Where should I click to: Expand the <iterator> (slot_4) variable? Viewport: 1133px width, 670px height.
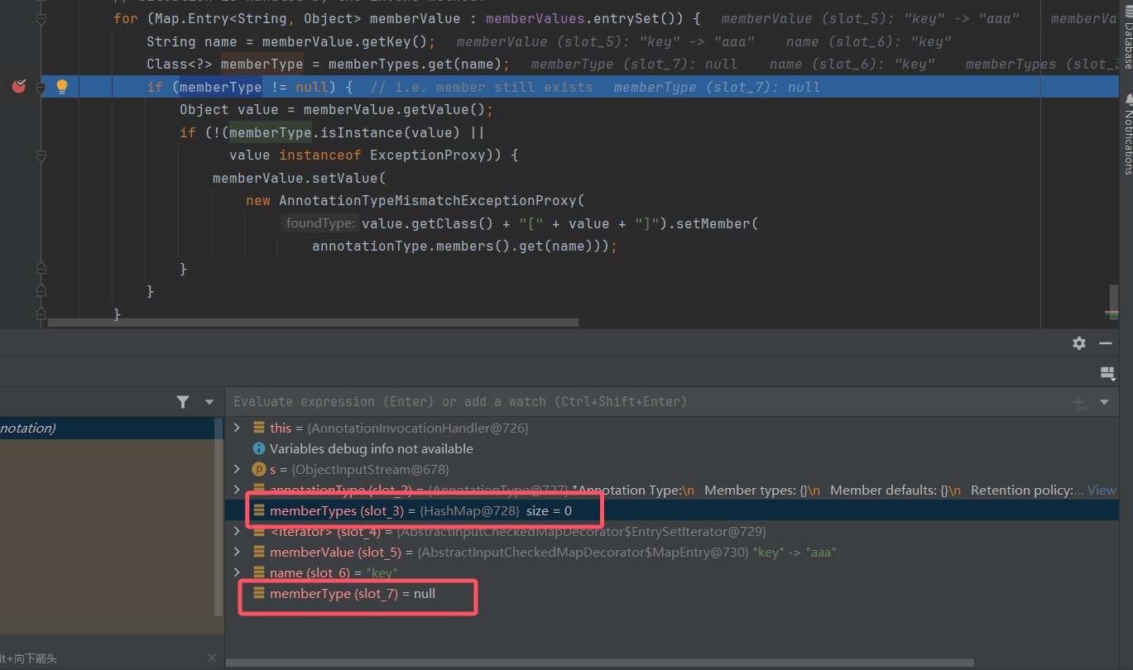pyautogui.click(x=238, y=531)
